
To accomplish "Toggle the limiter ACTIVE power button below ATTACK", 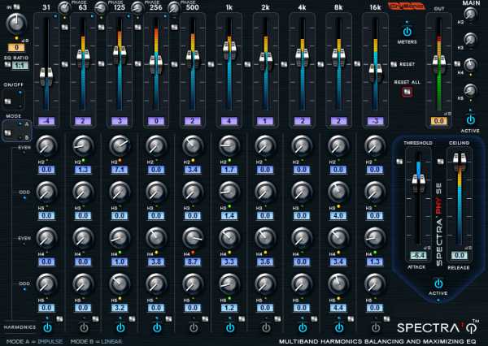I will (438, 283).
